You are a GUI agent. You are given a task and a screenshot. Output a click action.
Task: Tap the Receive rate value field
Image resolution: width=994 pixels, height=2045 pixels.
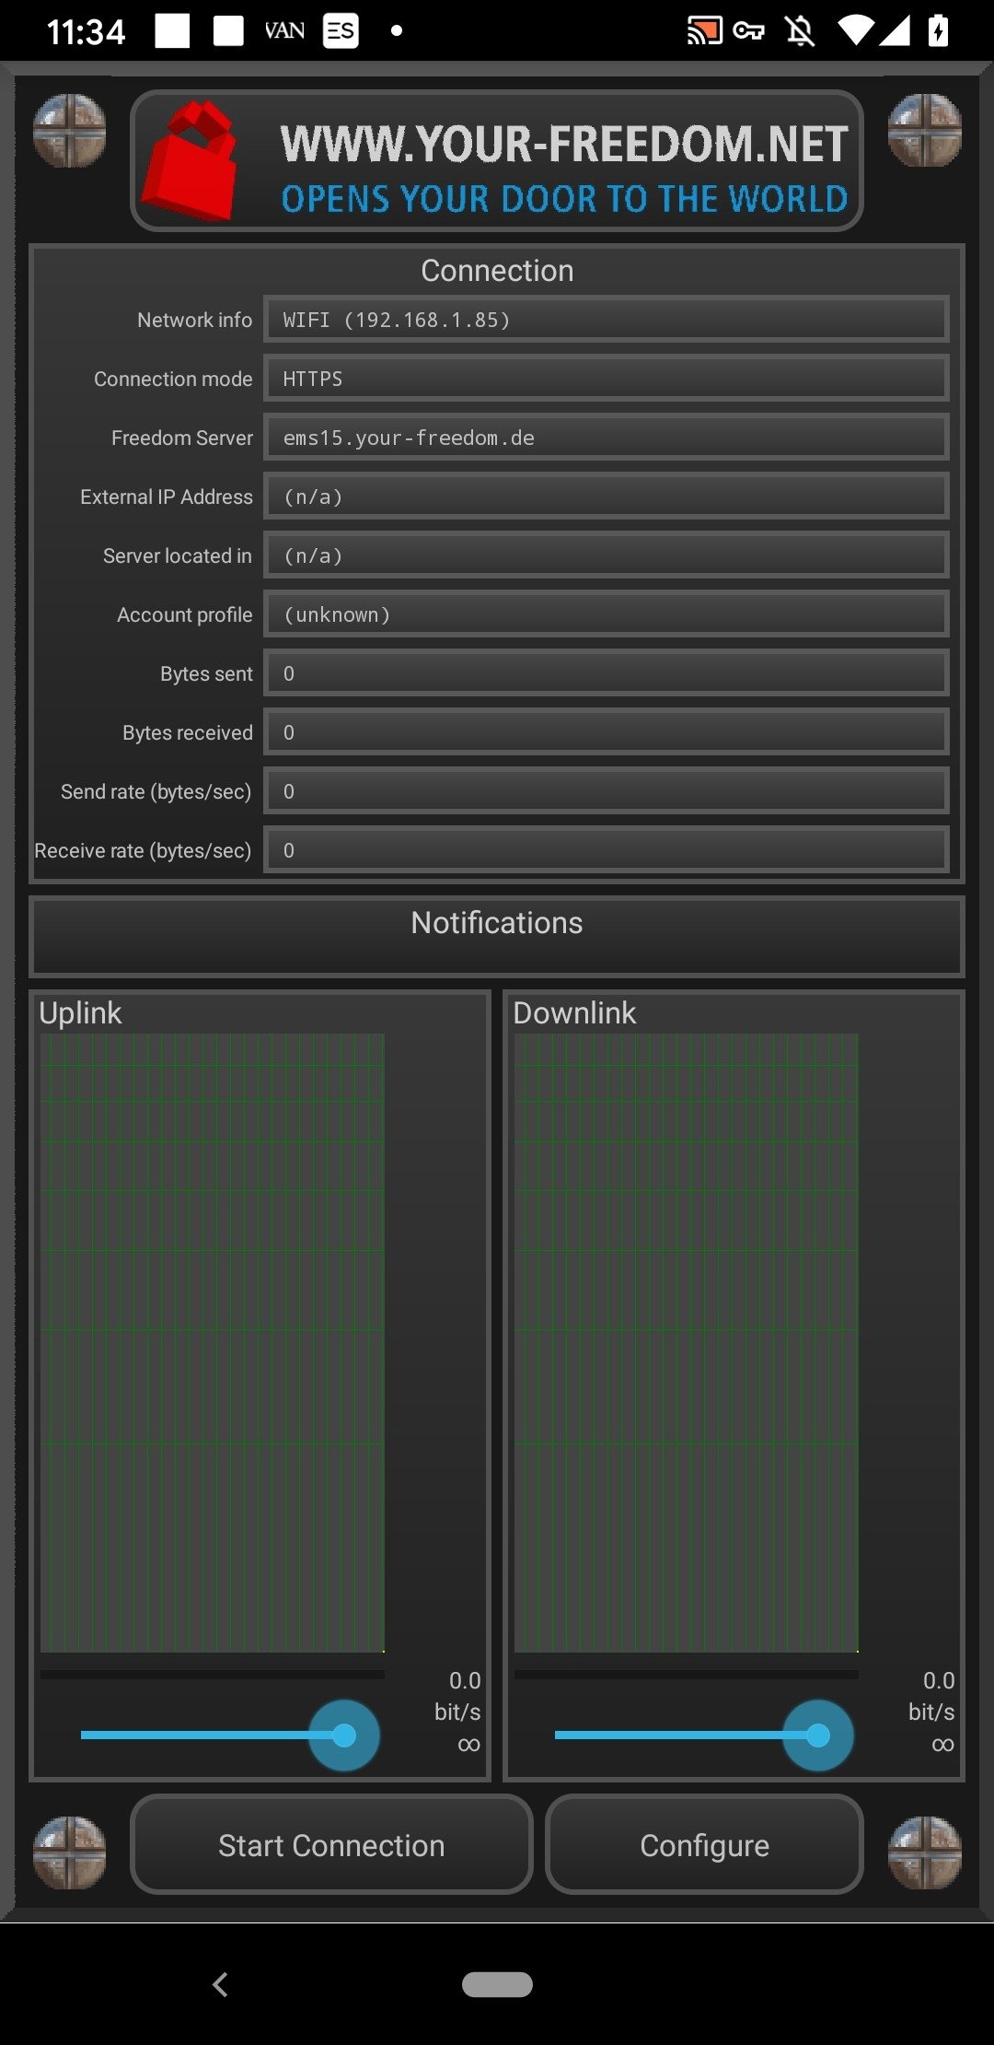(x=607, y=850)
